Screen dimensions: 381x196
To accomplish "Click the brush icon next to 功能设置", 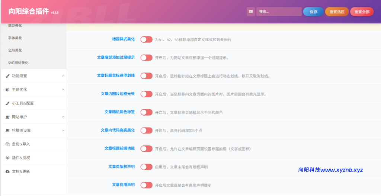I will click(7, 76).
